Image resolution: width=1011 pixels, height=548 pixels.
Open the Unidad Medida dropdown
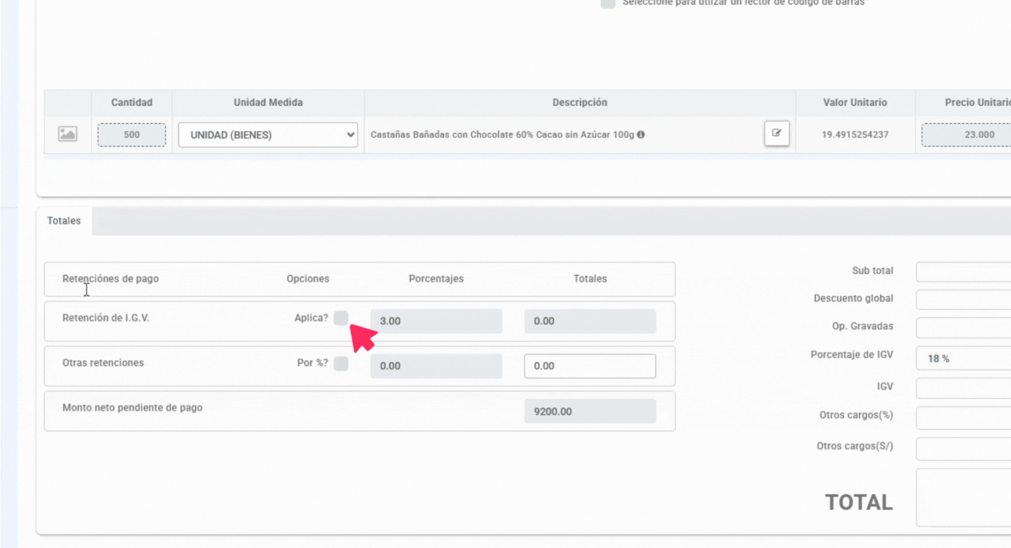point(267,135)
